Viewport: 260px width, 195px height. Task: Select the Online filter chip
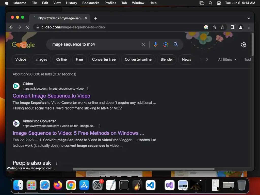61,59
